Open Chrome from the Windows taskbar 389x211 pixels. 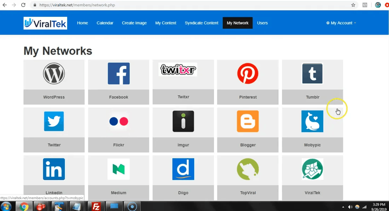click(24, 206)
